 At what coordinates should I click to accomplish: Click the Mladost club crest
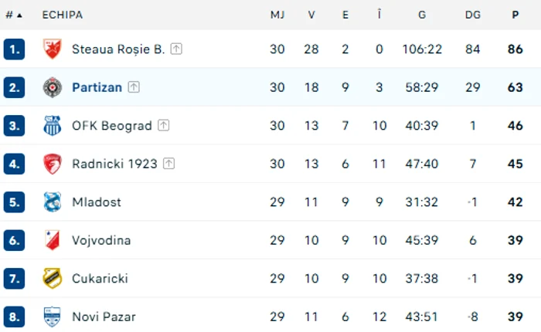point(52,202)
